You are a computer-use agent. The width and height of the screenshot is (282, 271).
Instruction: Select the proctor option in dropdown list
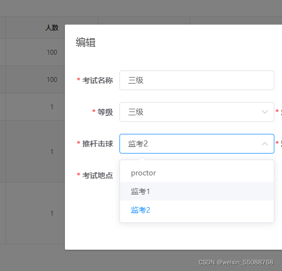pyautogui.click(x=197, y=173)
